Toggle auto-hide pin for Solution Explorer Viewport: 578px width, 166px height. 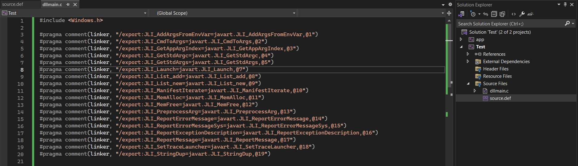[x=565, y=5]
